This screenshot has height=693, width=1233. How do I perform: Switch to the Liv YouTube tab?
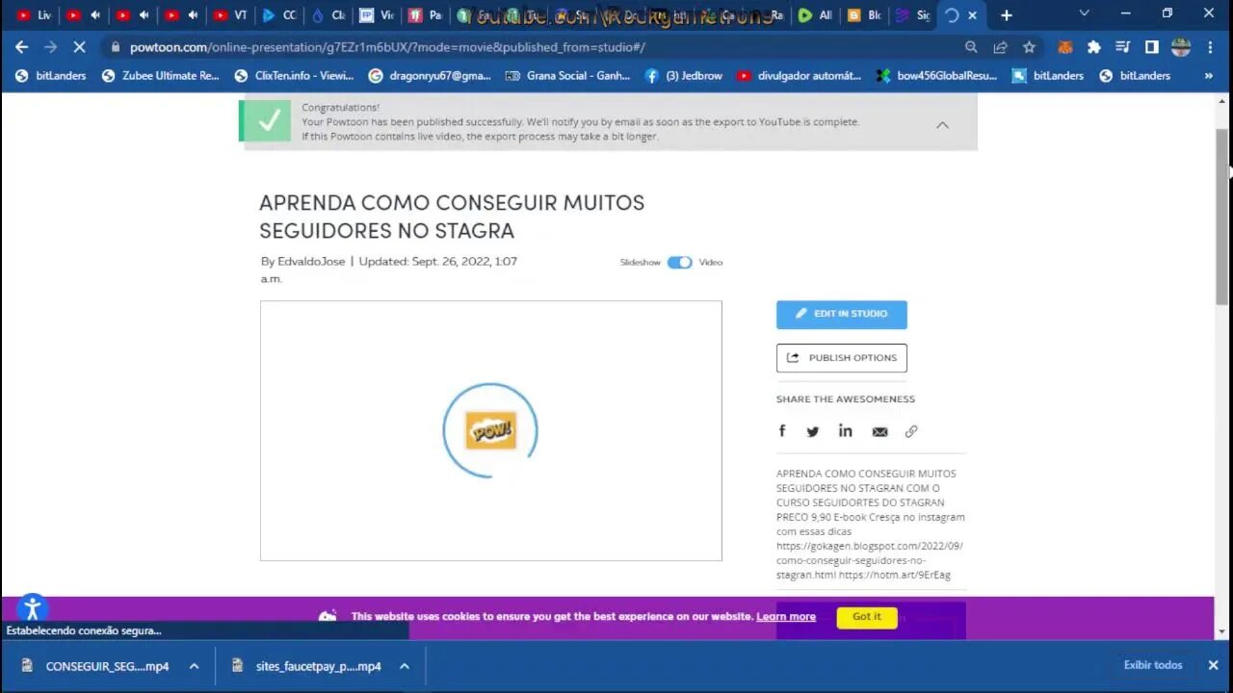click(35, 15)
